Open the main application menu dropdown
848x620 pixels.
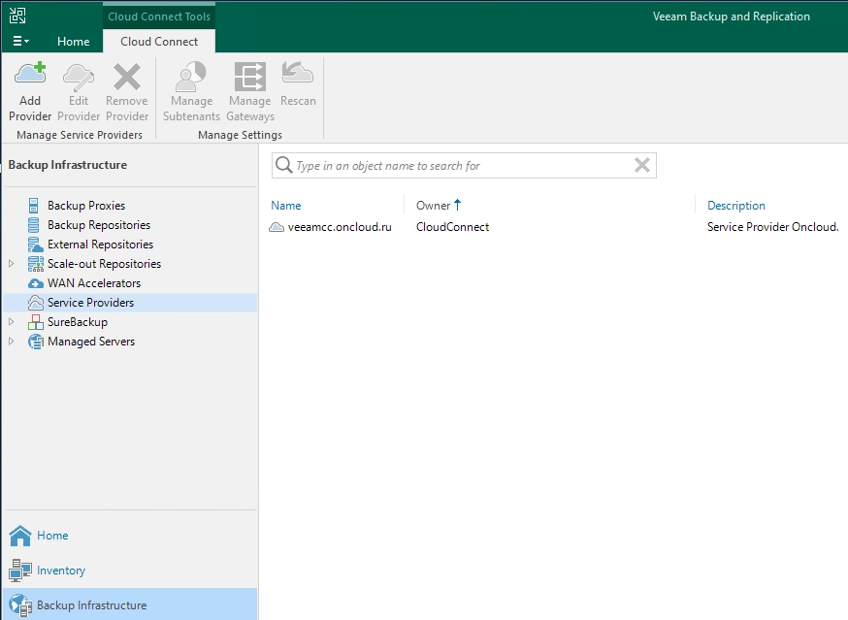(x=20, y=42)
